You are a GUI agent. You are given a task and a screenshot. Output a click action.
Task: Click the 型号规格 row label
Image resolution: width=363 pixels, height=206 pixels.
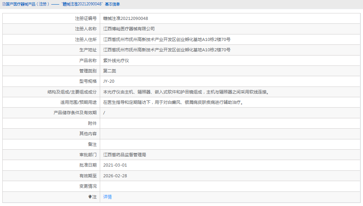(x=88, y=81)
